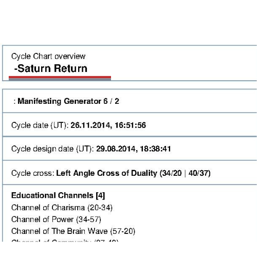Open Channel of Charisma (20-34)

click(x=62, y=208)
